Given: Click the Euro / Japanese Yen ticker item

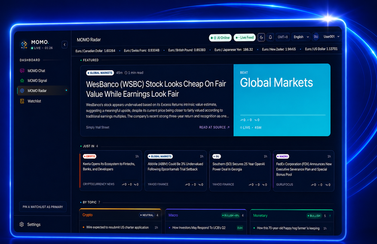Looking at the screenshot, I should (233, 50).
